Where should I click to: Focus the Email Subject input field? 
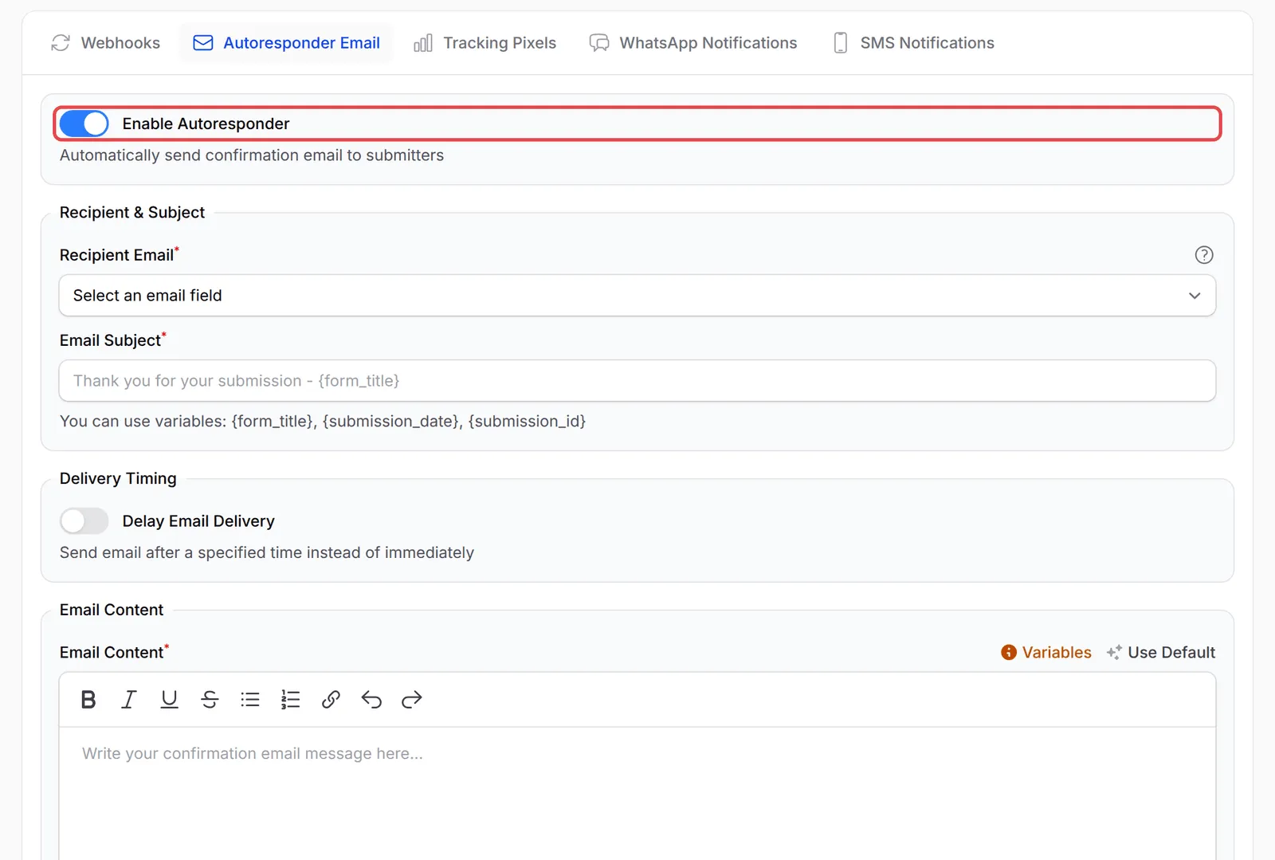[637, 381]
